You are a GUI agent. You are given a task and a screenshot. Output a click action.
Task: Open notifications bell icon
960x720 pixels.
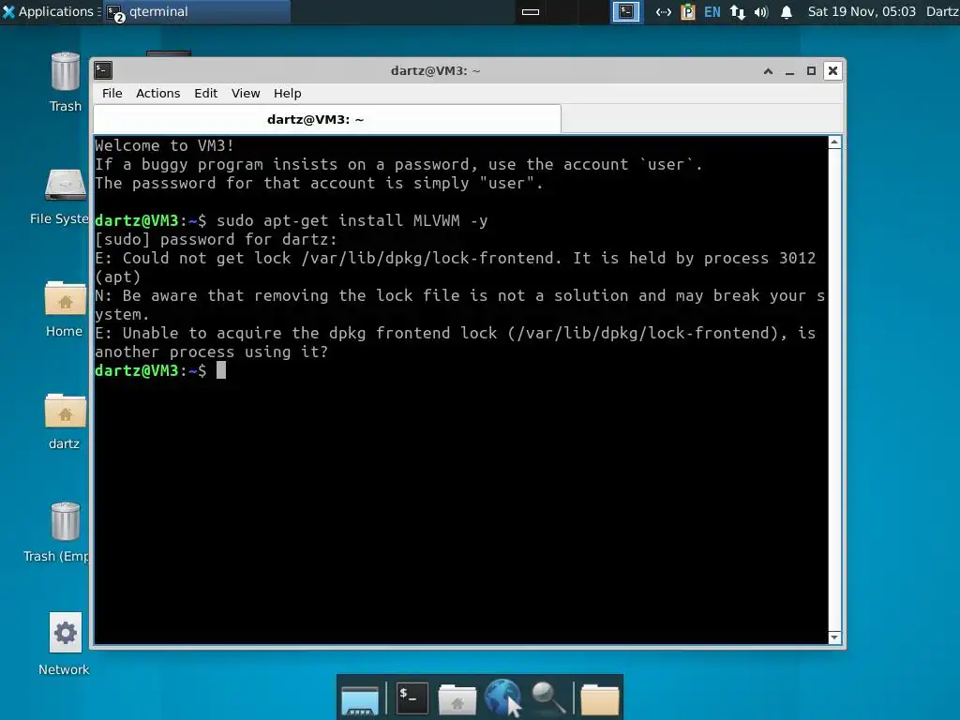787,11
